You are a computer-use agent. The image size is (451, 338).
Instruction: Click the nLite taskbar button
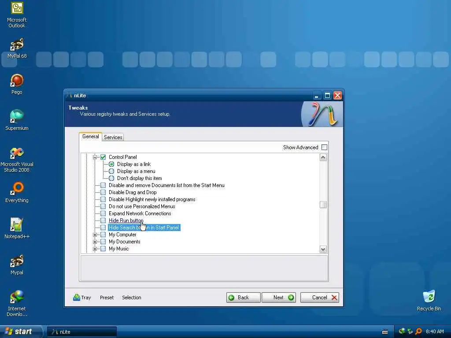[x=82, y=332]
